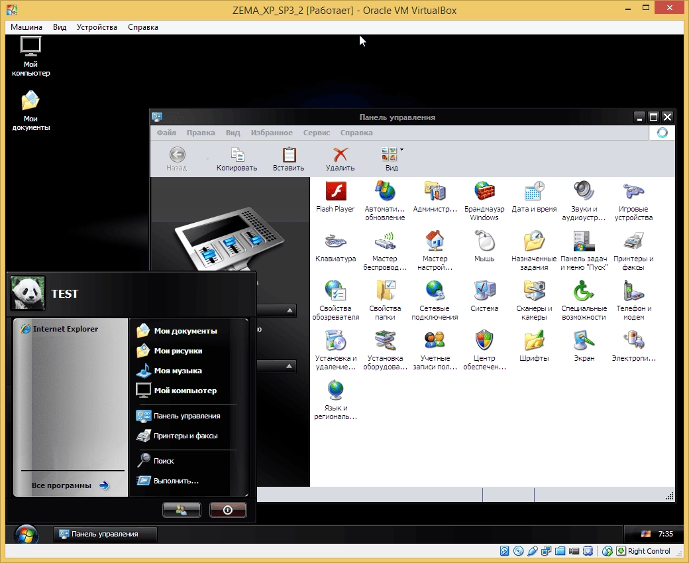Open Сканеры и камеры icon
This screenshot has width=689, height=563.
click(534, 300)
